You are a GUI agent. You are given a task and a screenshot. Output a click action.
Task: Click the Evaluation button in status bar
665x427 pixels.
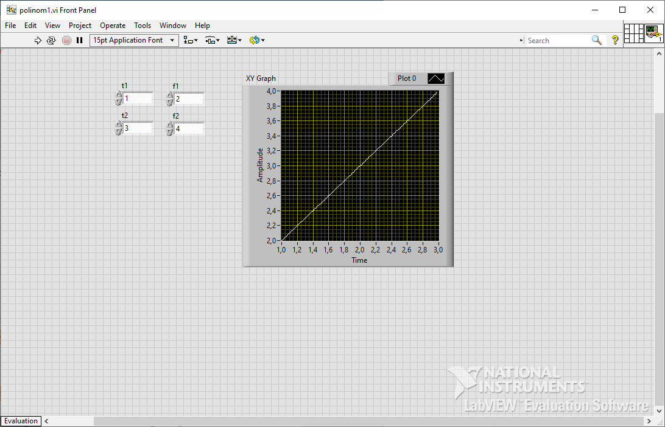pyautogui.click(x=21, y=421)
